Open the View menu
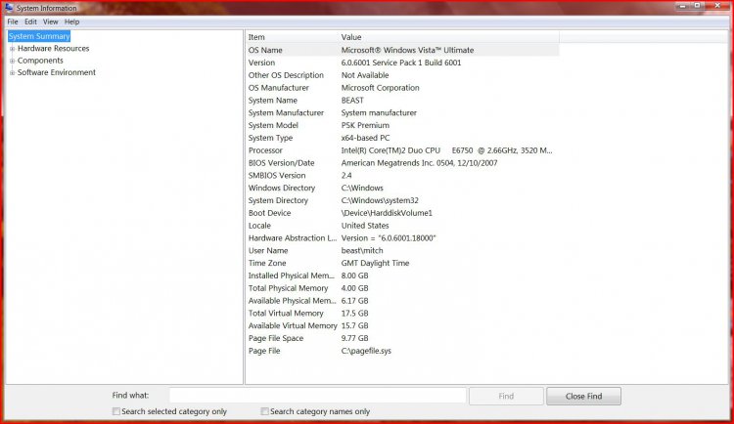The image size is (734, 424). click(x=51, y=21)
